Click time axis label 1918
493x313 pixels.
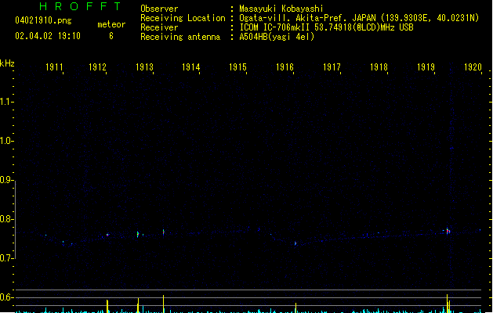coord(379,67)
